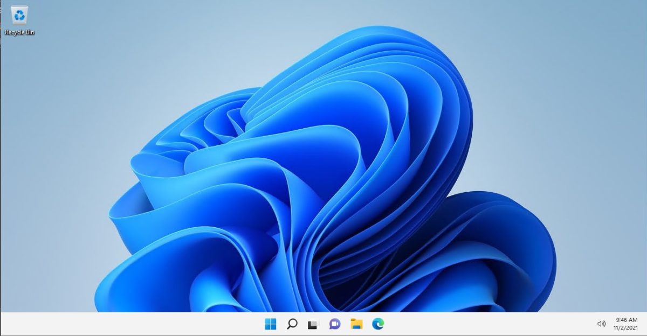
Task: Select the Recycle Bin desktop icon
Action: 20,20
